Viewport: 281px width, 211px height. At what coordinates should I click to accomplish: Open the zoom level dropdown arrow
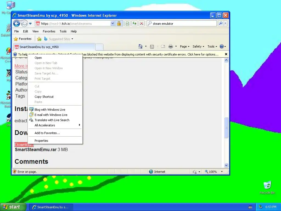[x=222, y=172]
